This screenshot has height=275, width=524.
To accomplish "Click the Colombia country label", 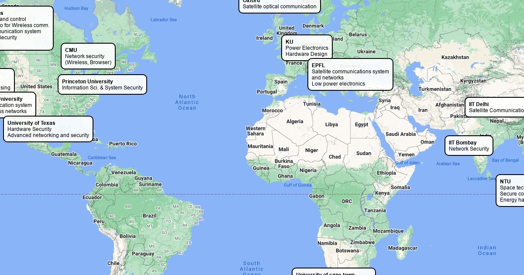I will [x=107, y=185].
